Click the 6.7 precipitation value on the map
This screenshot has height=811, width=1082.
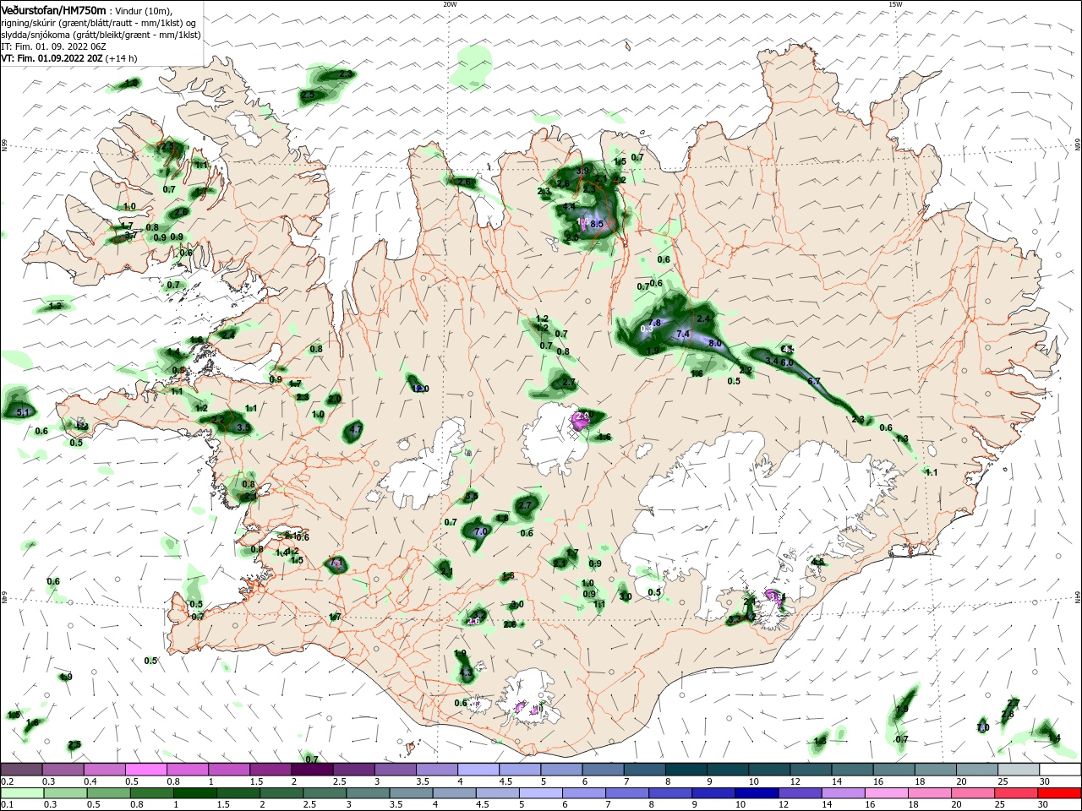coord(814,382)
